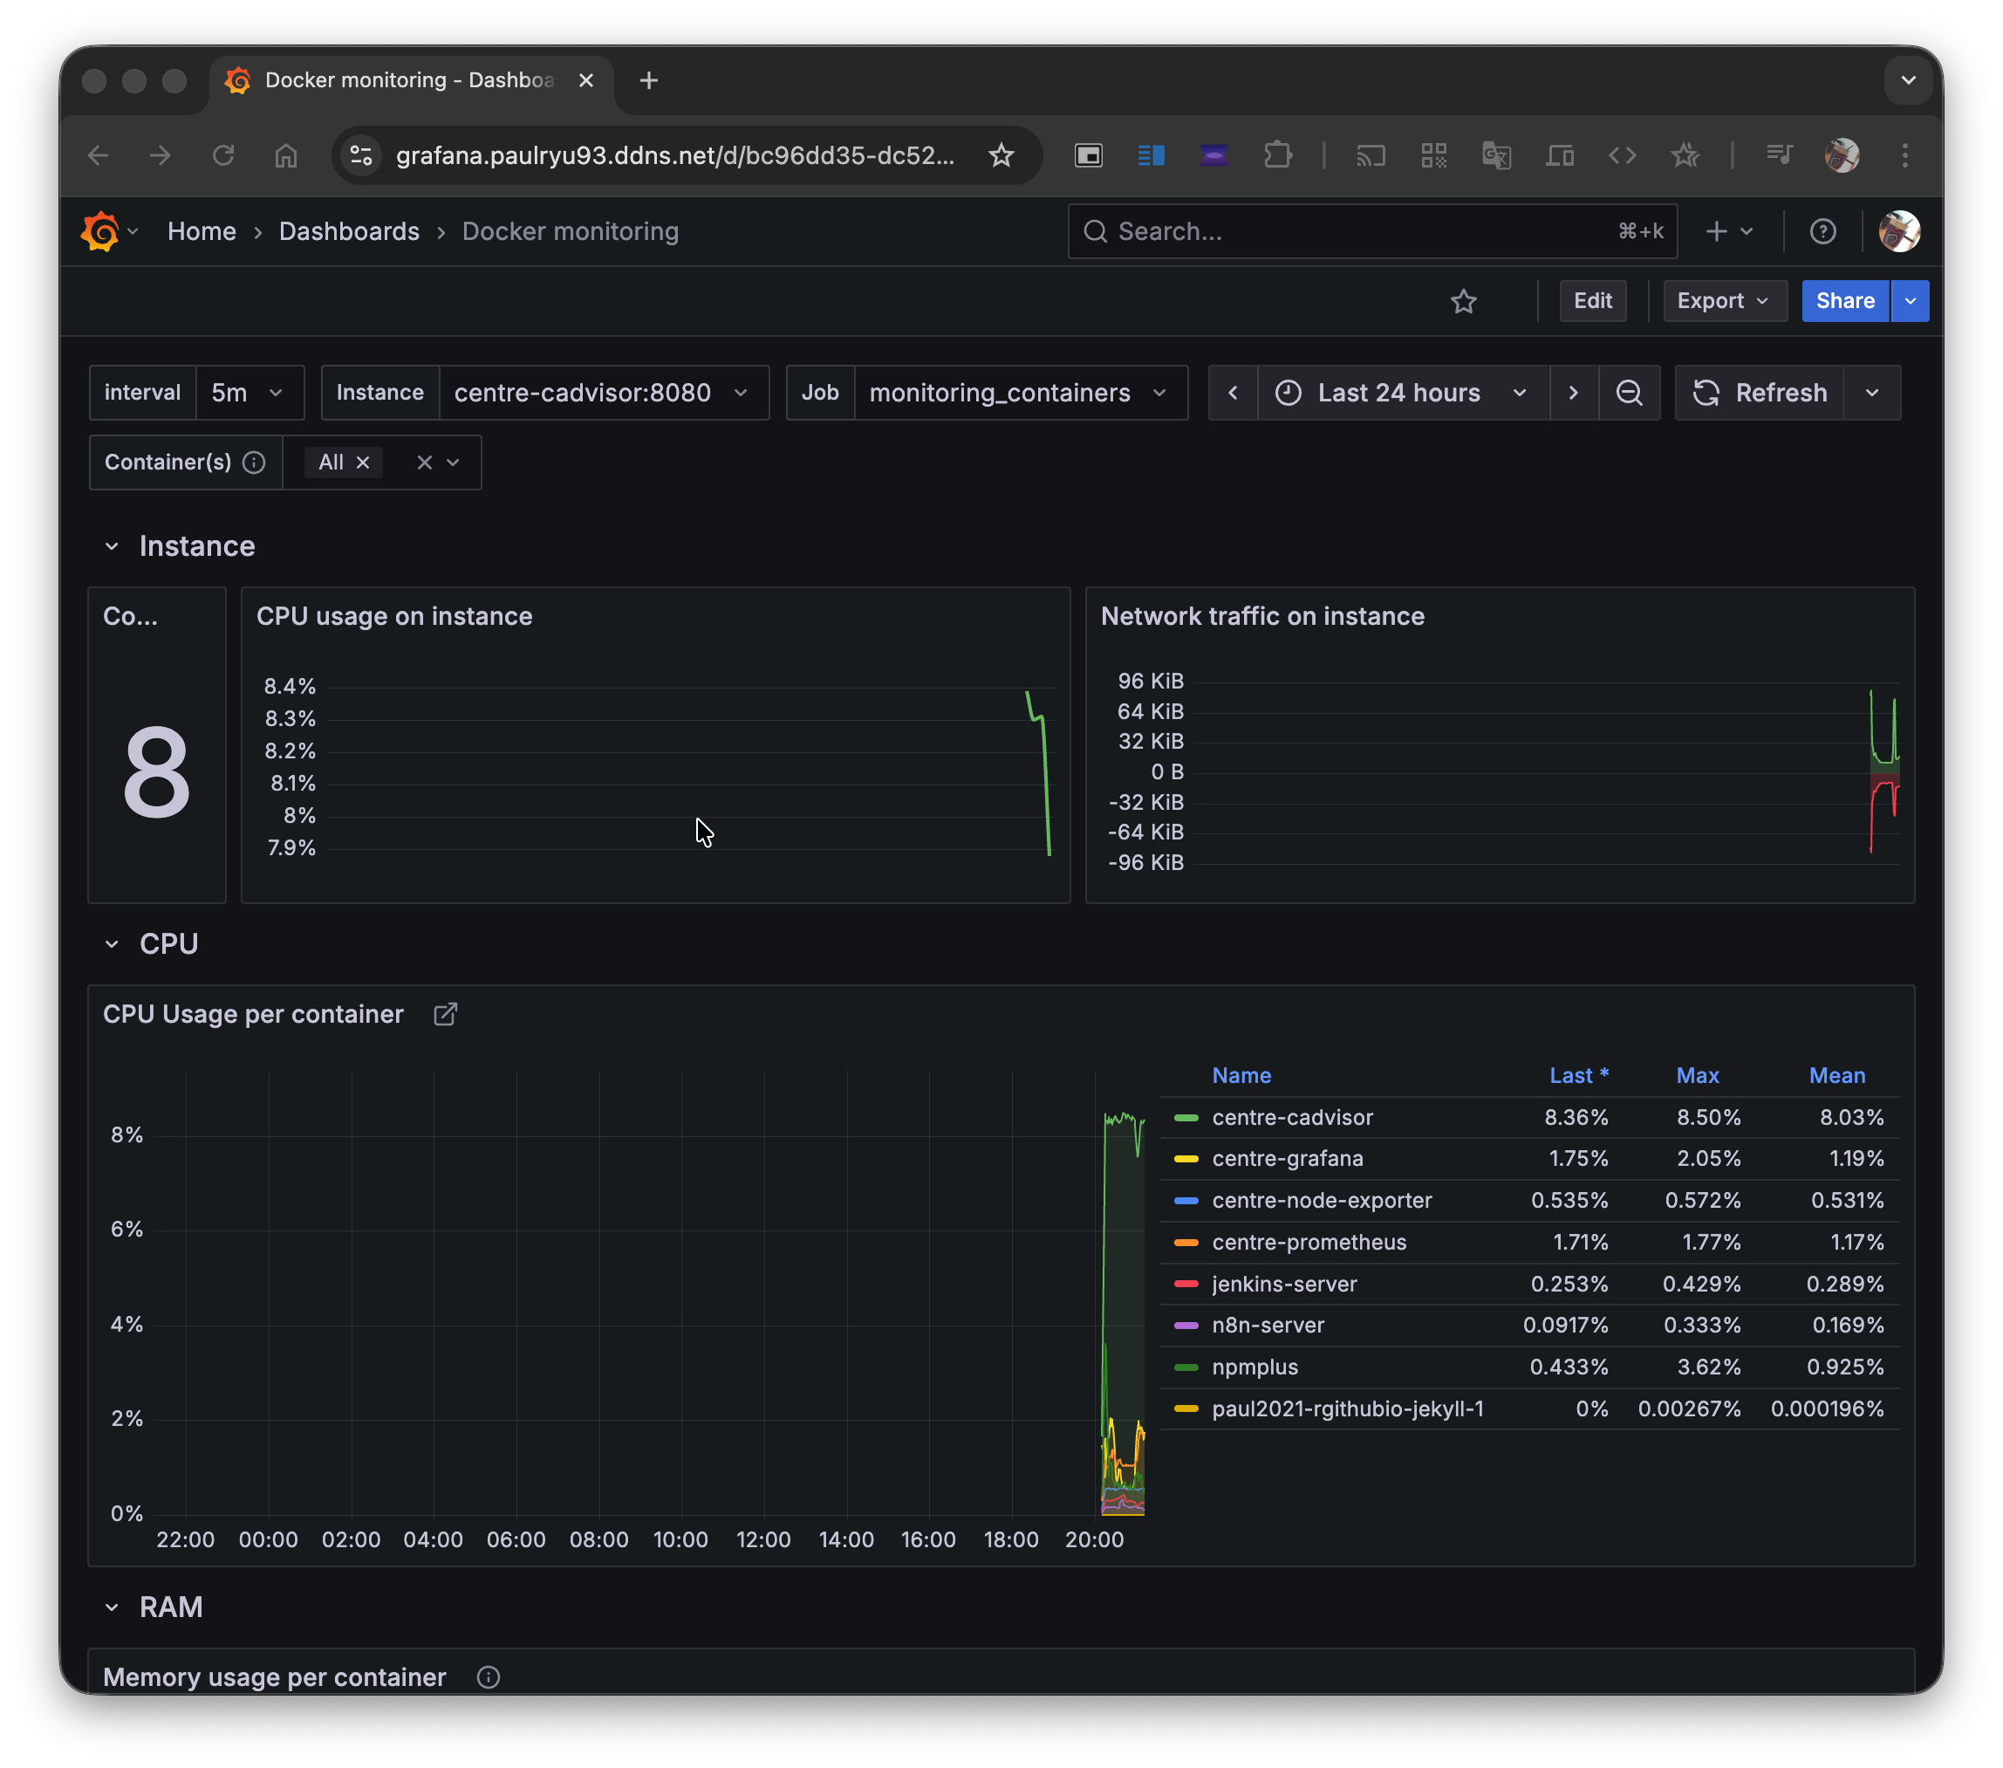Click the Container(s) info icon
This screenshot has height=1768, width=2003.
254,463
